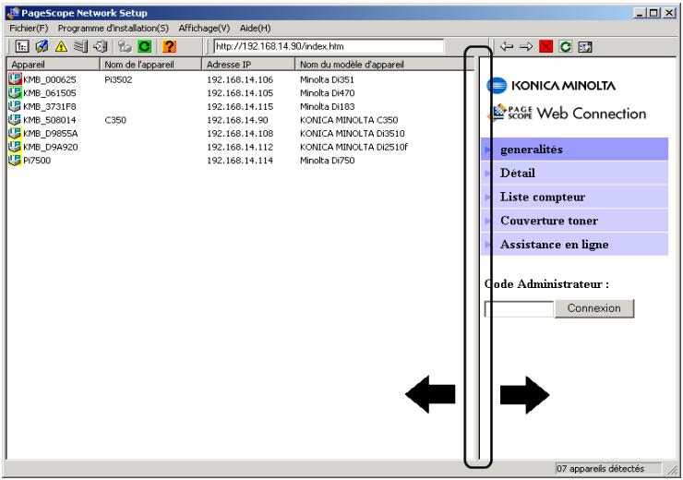Open the Détail page link
Image resolution: width=683 pixels, height=480 pixels.
pyautogui.click(x=574, y=173)
